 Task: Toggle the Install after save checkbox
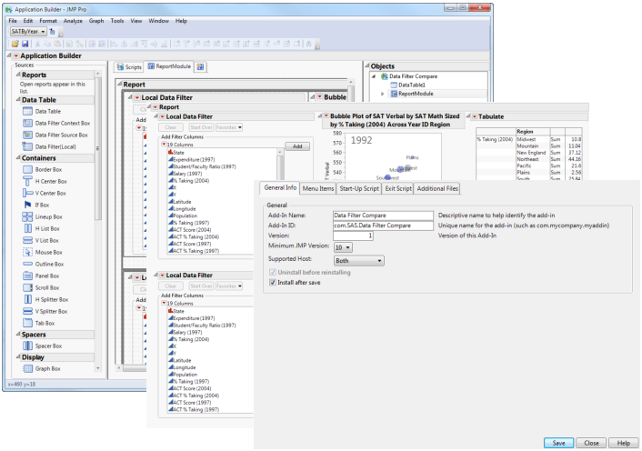pos(274,282)
